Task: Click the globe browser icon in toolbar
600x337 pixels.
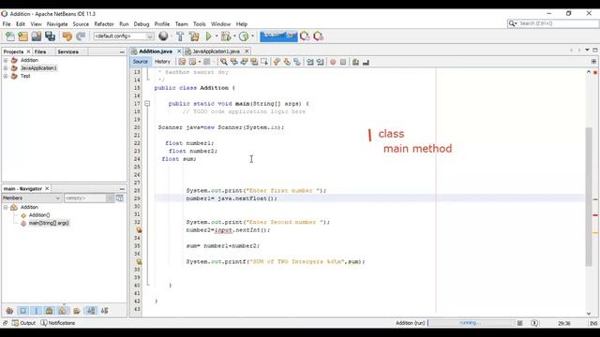Action: (x=163, y=36)
